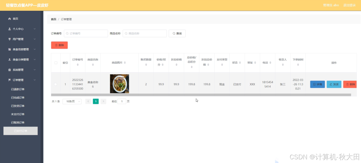The width and height of the screenshot is (361, 163).
Task: Click the person icon beside 个人中心
Action: 10,29
